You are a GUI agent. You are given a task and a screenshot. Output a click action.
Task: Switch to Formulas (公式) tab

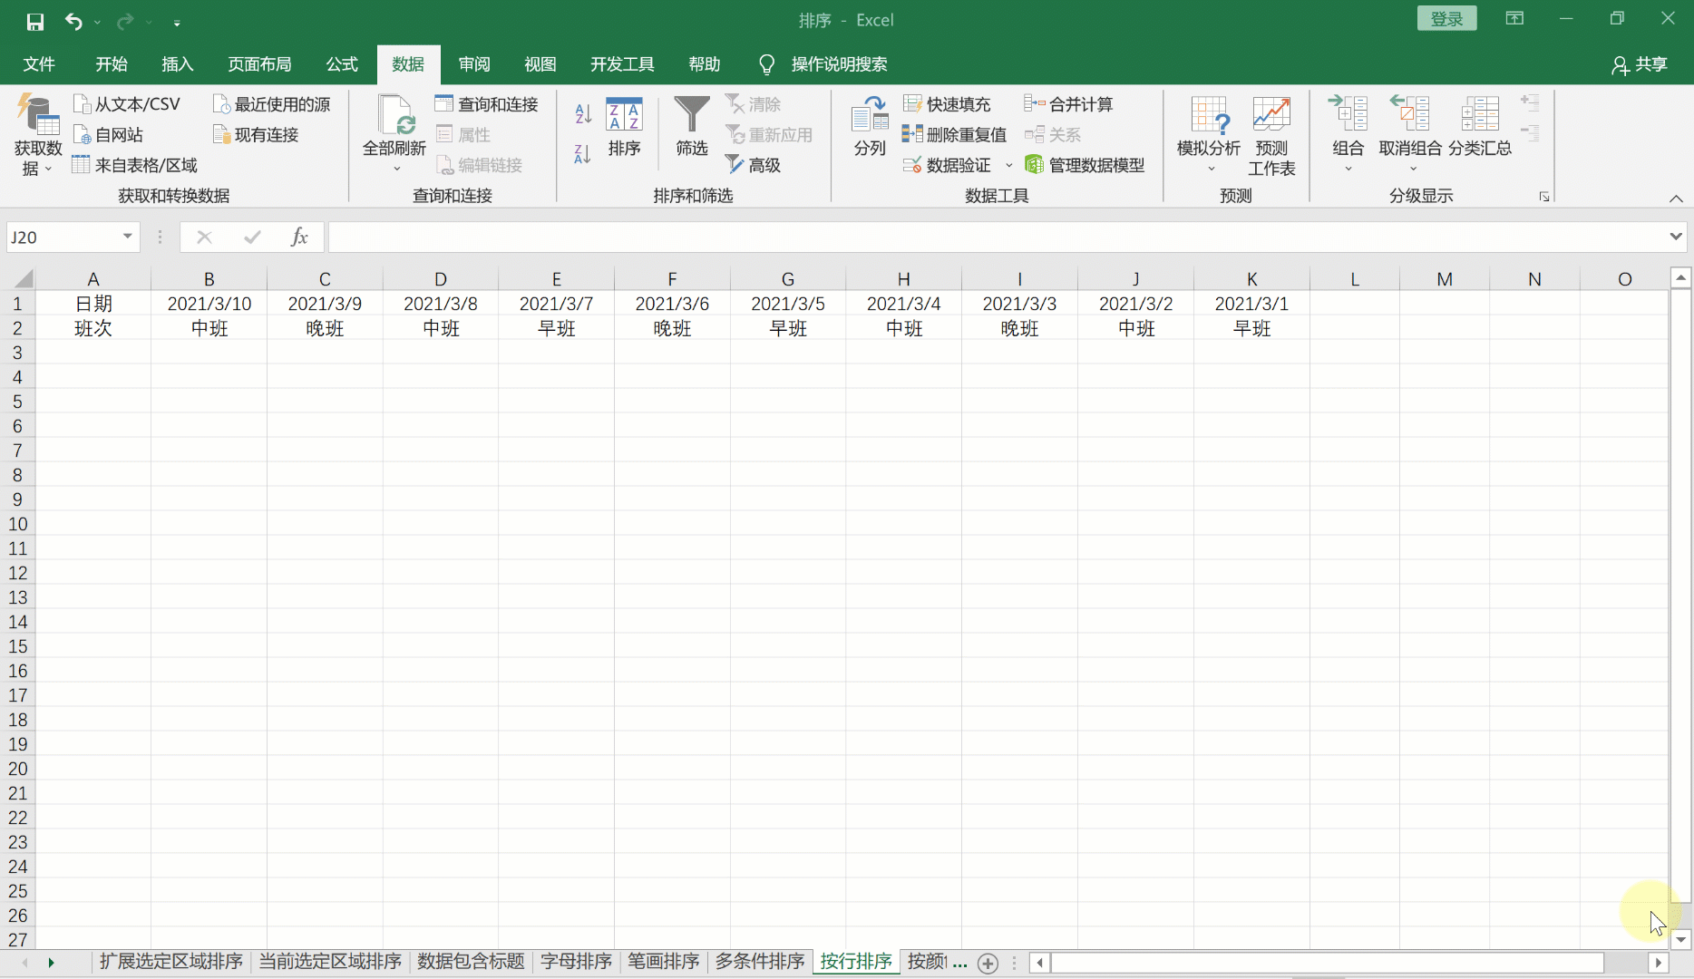[x=342, y=64]
